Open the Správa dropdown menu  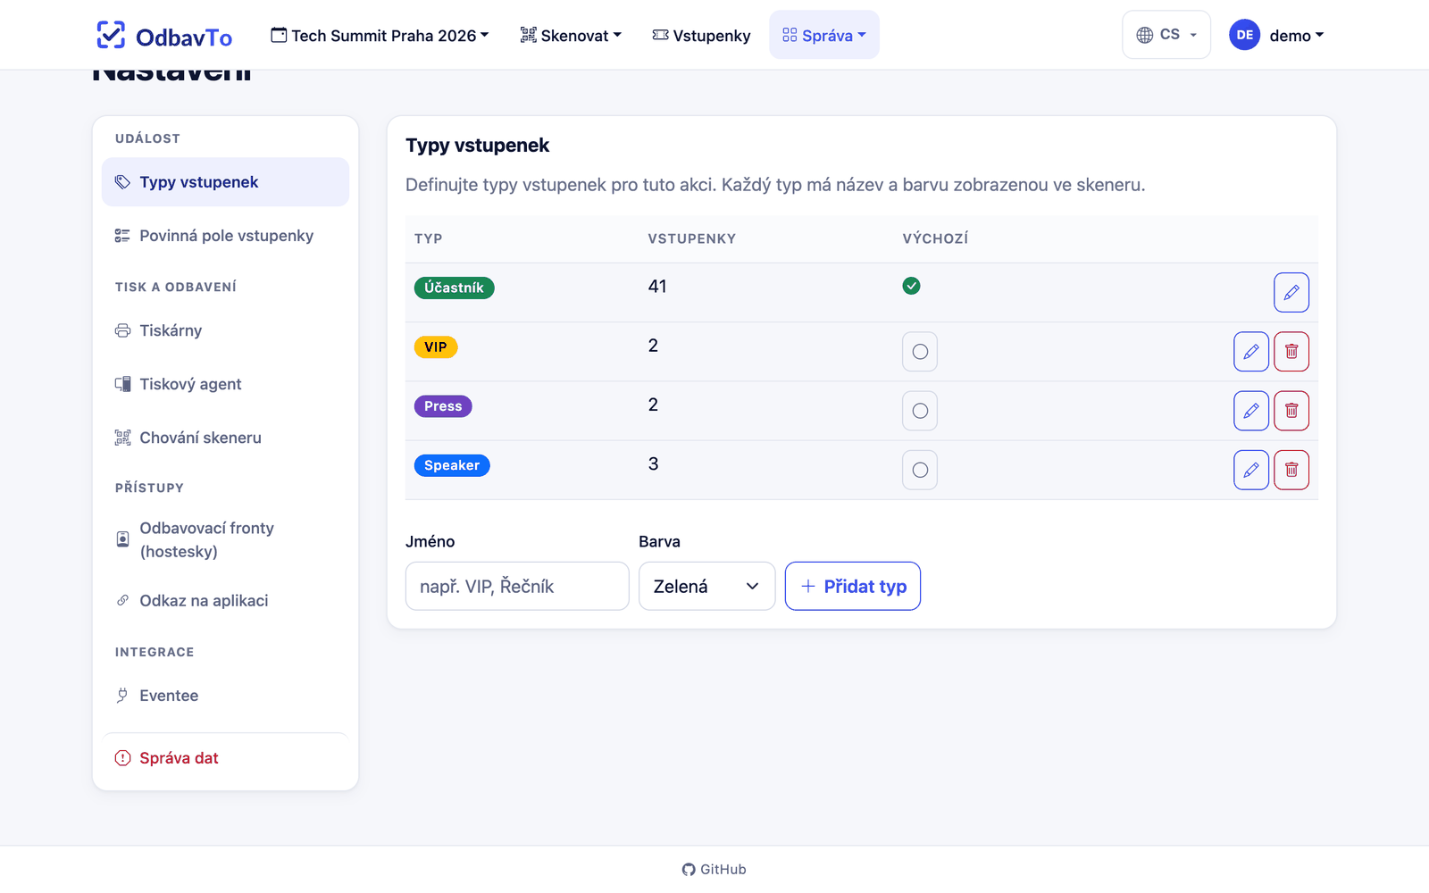click(x=823, y=36)
